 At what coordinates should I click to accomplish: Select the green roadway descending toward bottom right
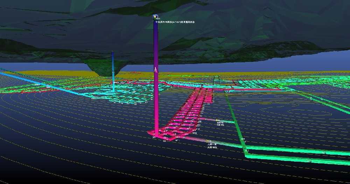tap(235, 119)
